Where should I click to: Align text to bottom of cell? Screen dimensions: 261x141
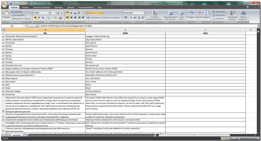pos(75,13)
